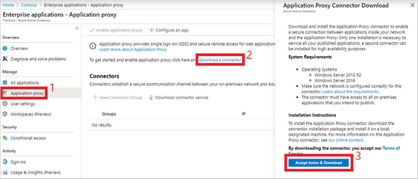
Task: Click the Application proxy sidebar icon
Action: (5, 93)
